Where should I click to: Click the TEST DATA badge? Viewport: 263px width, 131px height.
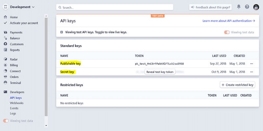158,16
